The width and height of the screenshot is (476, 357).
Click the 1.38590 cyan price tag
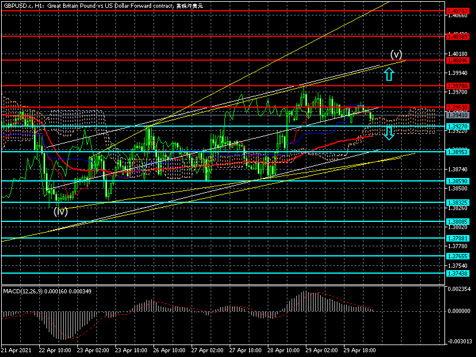coord(458,181)
